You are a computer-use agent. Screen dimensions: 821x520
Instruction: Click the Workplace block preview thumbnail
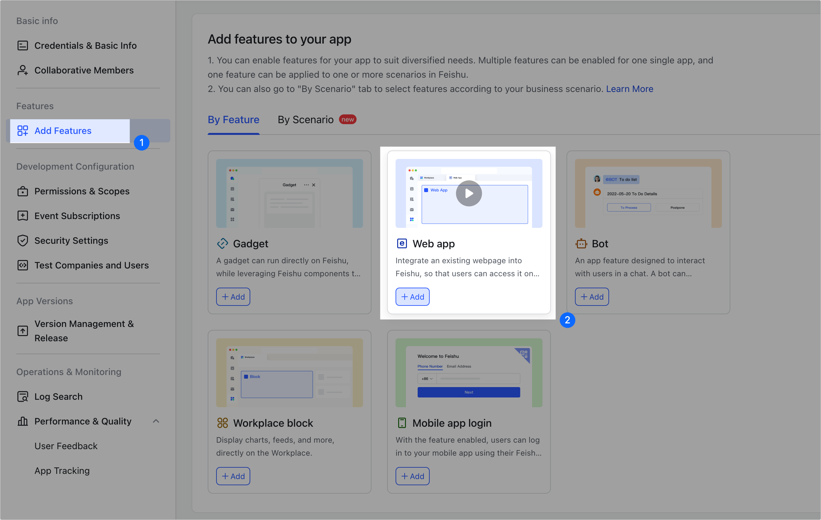289,372
